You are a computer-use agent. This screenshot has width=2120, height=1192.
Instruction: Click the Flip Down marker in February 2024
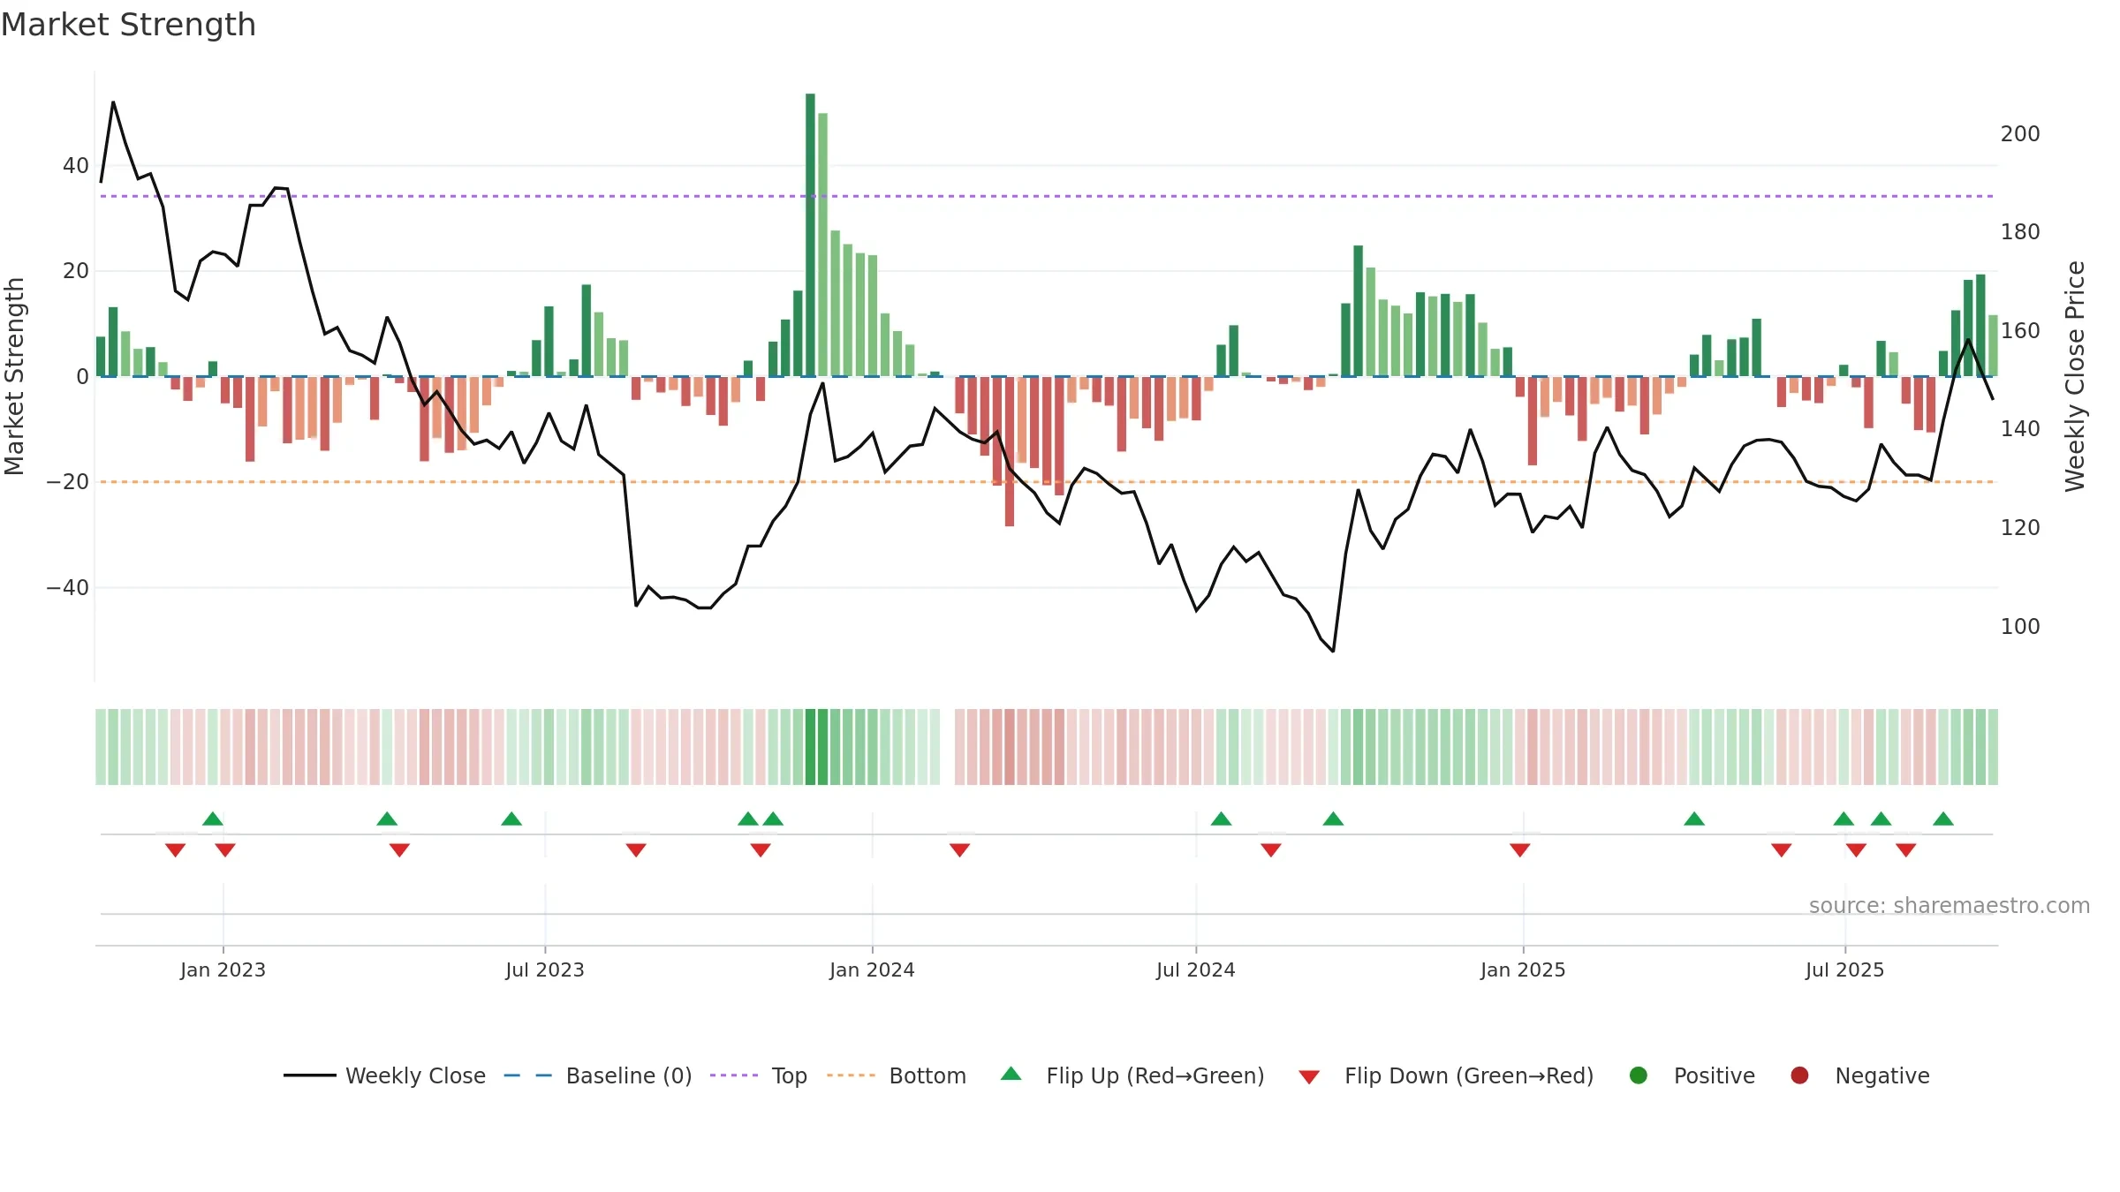960,850
